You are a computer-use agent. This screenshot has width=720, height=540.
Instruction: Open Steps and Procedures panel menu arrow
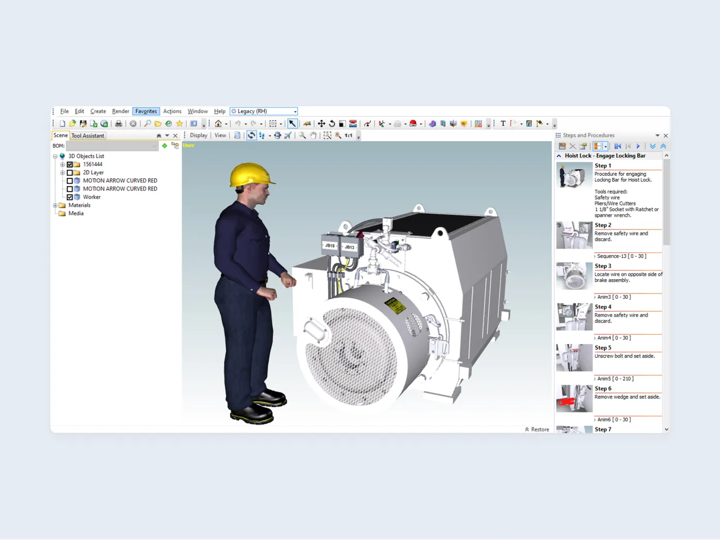(657, 135)
